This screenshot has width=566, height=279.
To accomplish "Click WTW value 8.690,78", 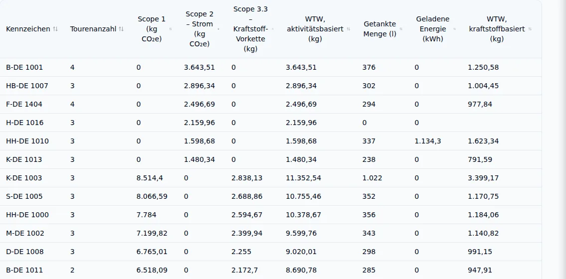I will click(301, 270).
